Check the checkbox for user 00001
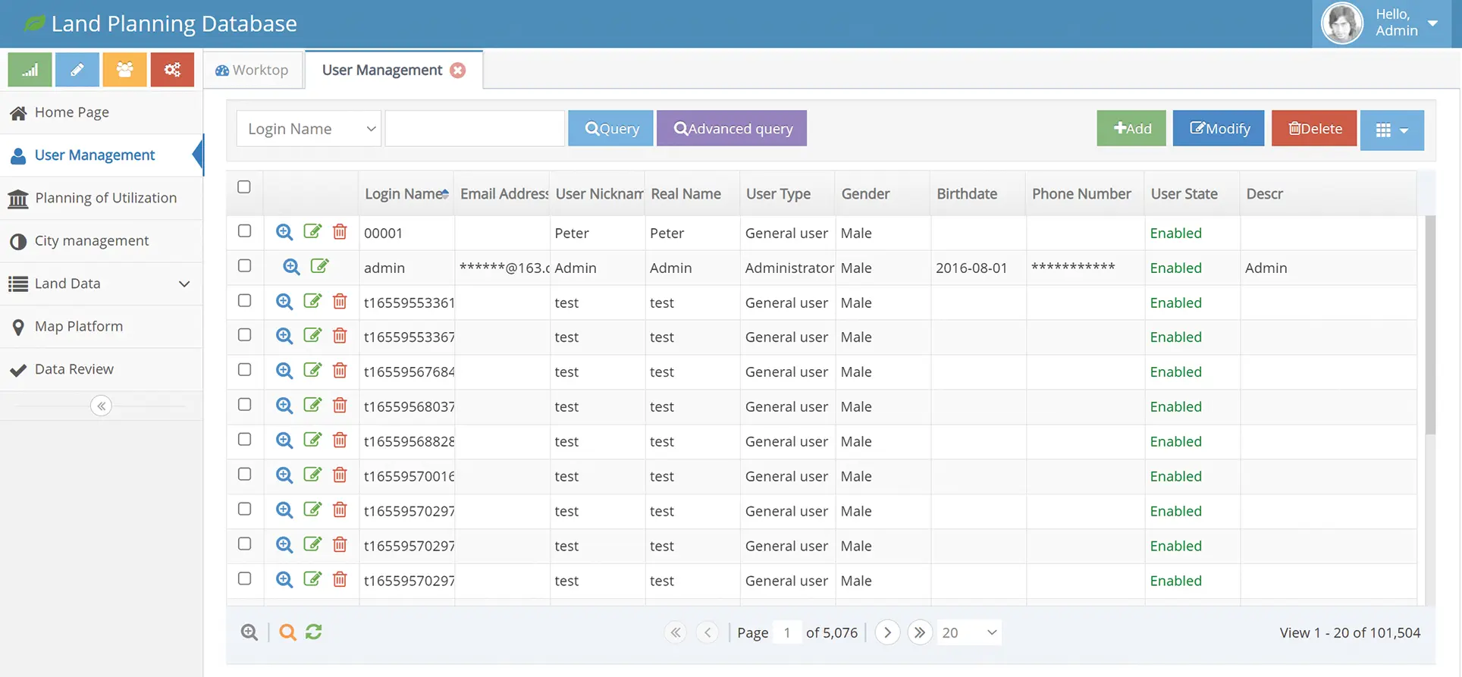 point(244,231)
